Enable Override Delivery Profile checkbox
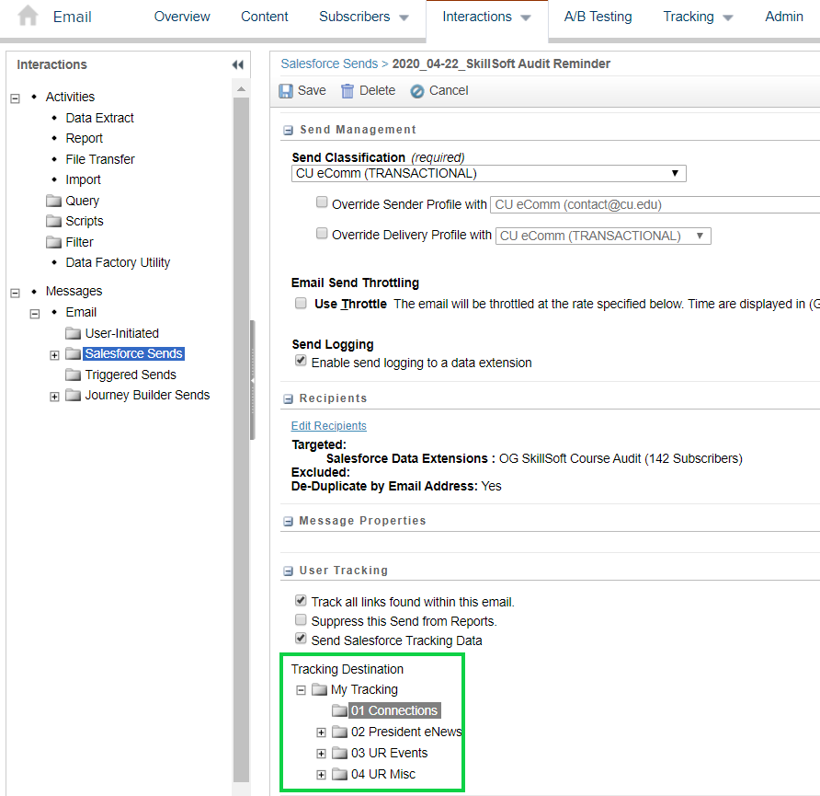This screenshot has width=820, height=796. point(322,233)
